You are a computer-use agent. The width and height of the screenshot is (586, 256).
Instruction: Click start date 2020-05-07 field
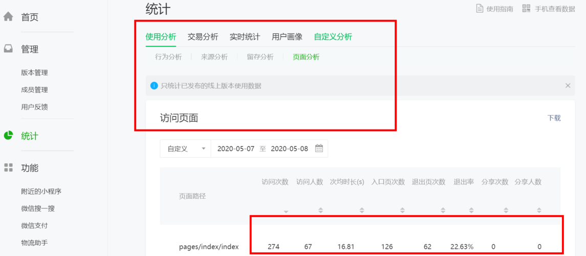(236, 148)
